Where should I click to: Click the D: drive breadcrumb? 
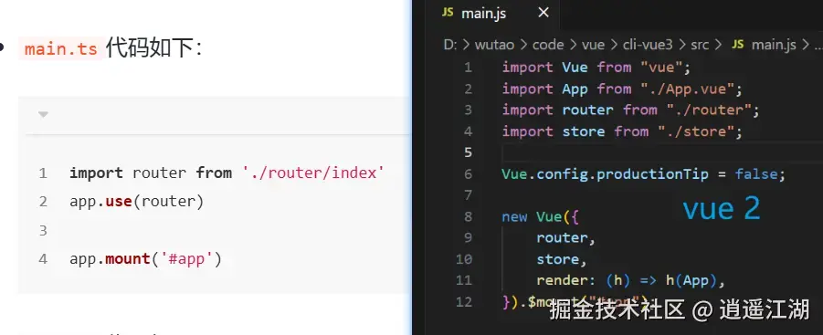450,45
